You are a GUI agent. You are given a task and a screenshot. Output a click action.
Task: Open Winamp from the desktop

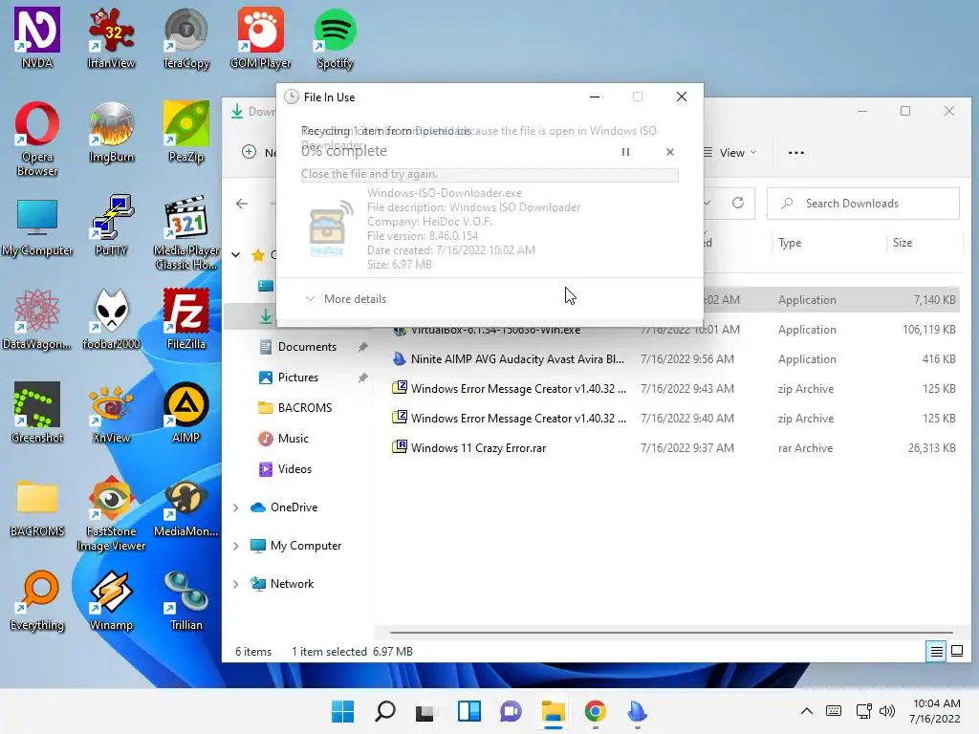111,600
